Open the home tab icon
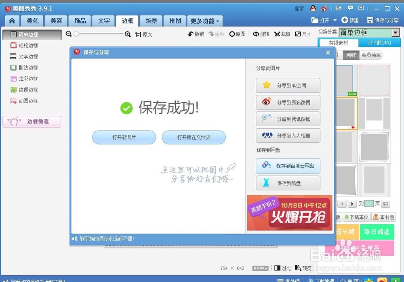The width and height of the screenshot is (404, 282). 12,21
